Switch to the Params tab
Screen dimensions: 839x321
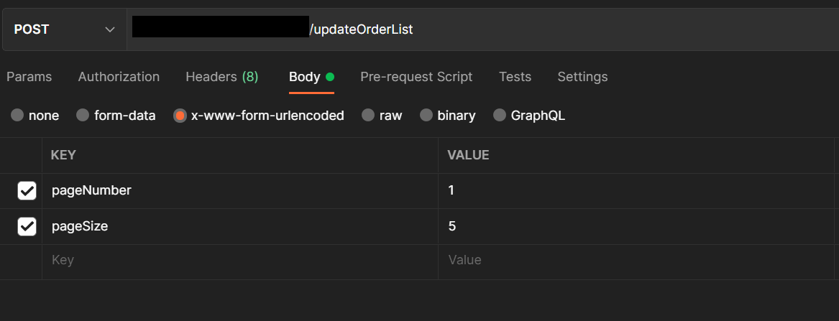pos(29,77)
